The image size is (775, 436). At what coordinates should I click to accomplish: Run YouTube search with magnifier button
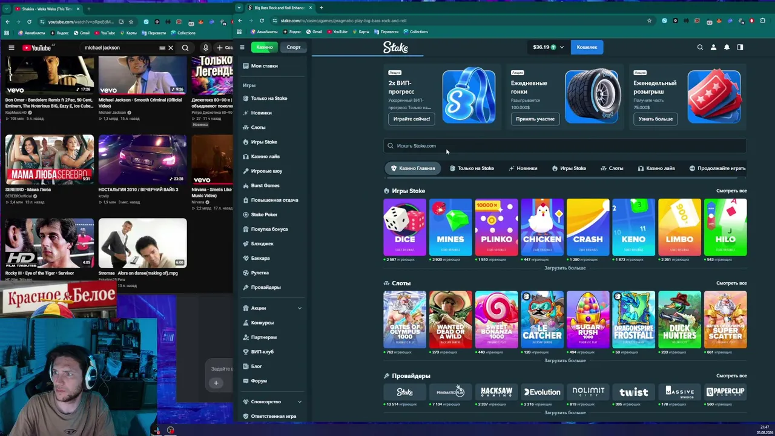(x=185, y=48)
